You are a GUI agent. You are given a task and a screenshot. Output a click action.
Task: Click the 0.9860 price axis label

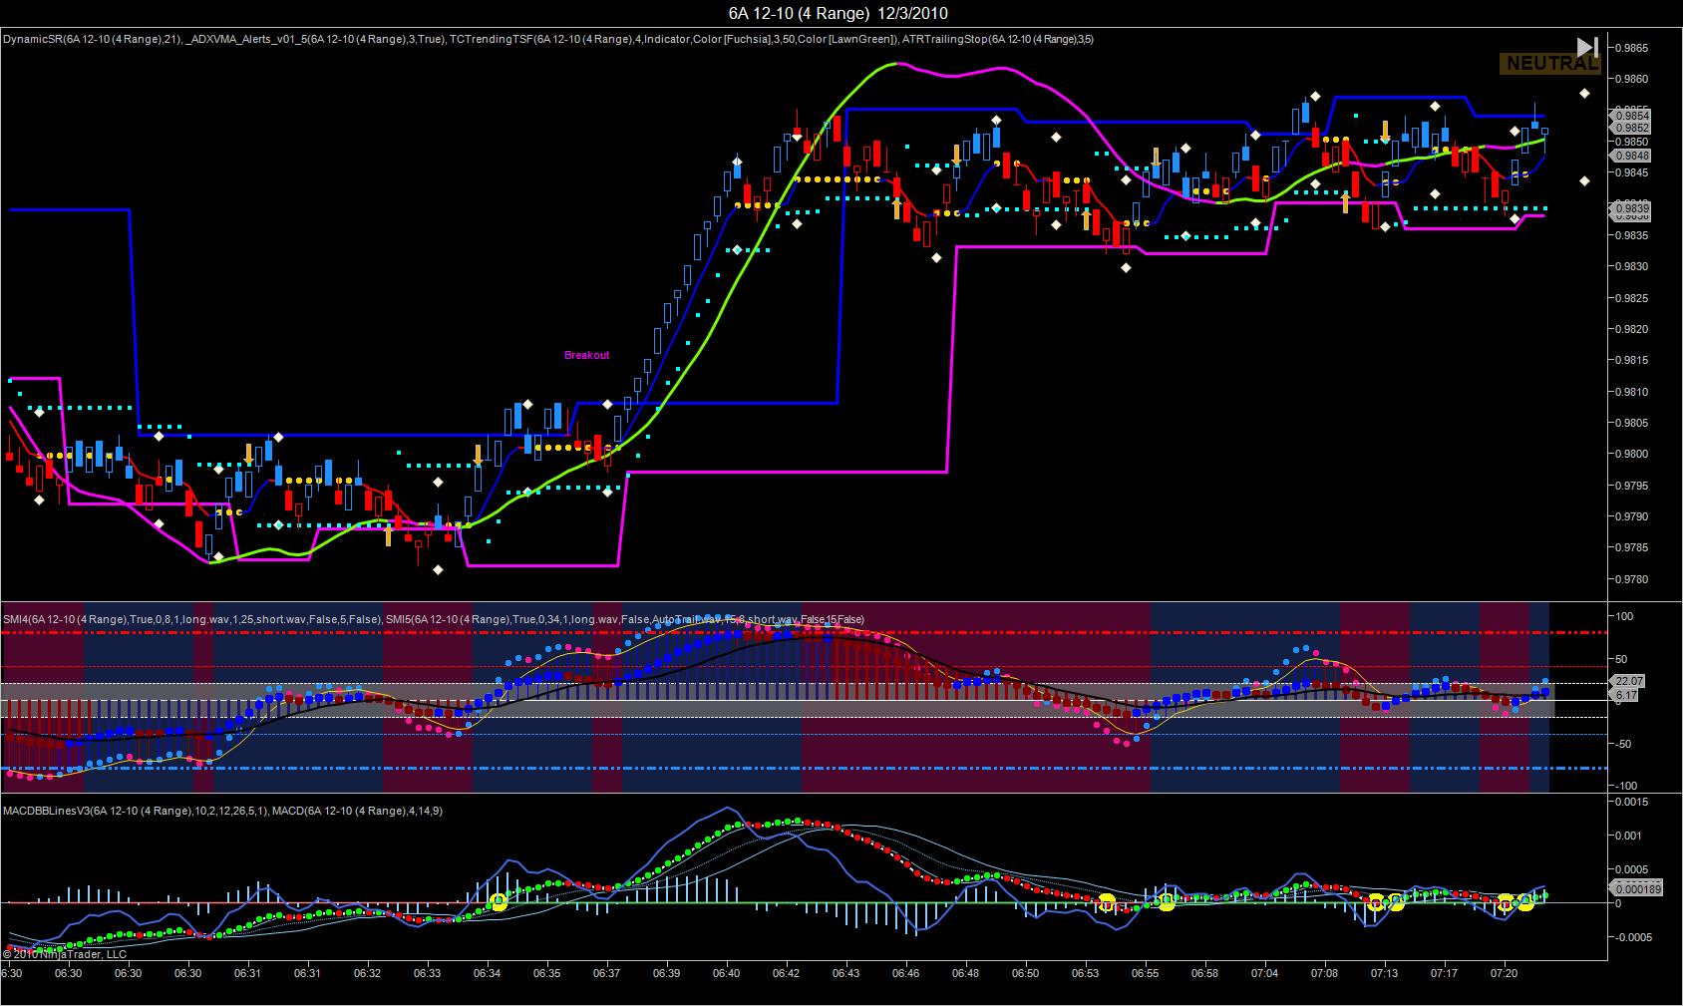point(1631,79)
